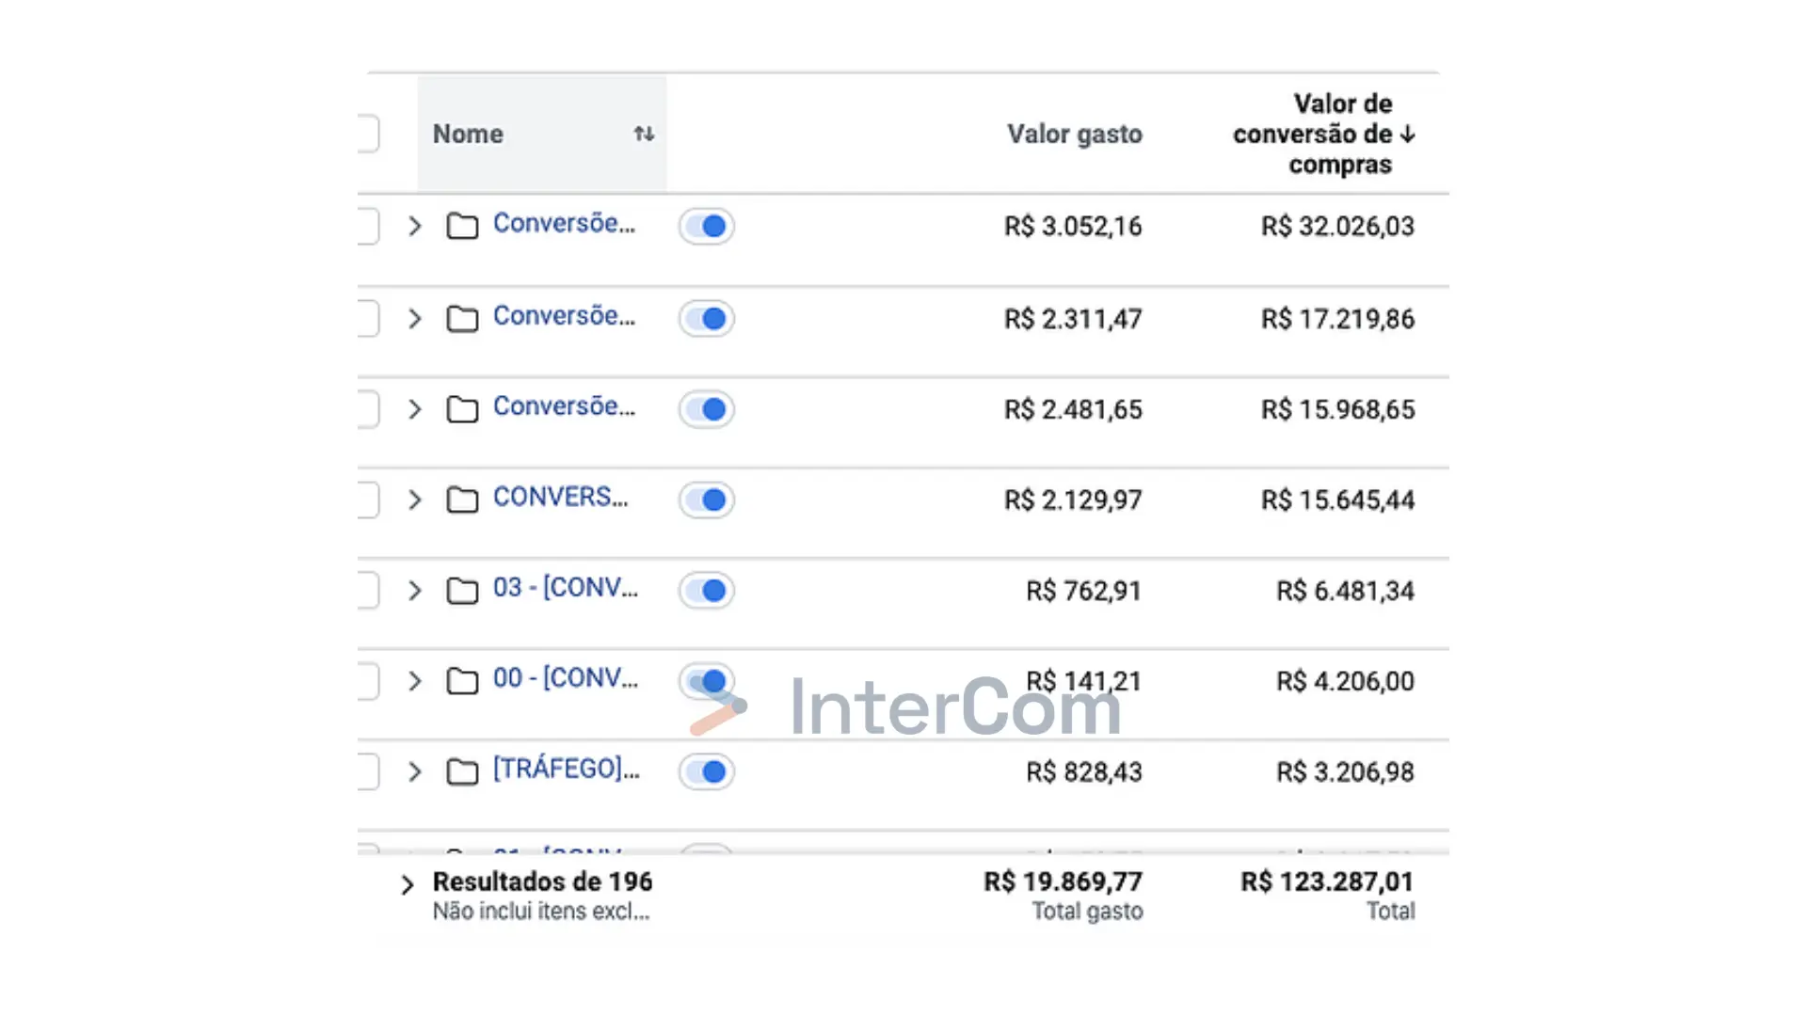
Task: Turn off the CONVERS... campaign switch
Action: click(707, 500)
